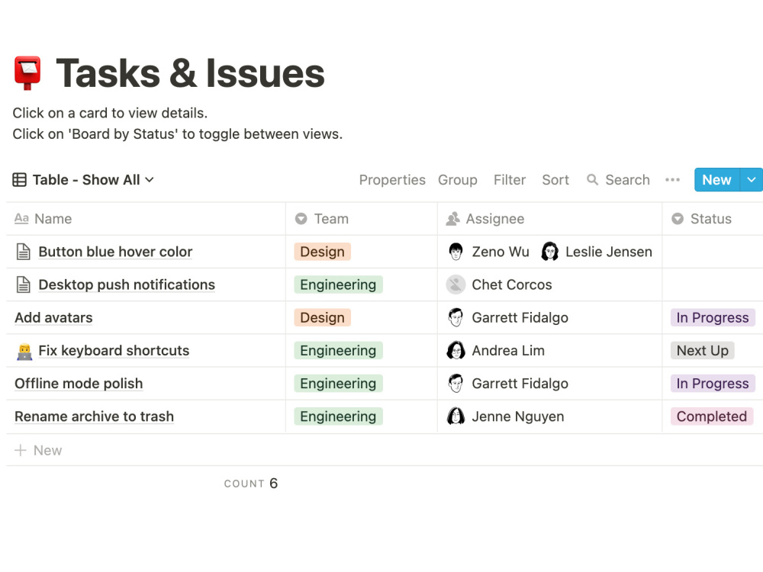Open the Add avatars task
The width and height of the screenshot is (763, 572).
point(53,317)
